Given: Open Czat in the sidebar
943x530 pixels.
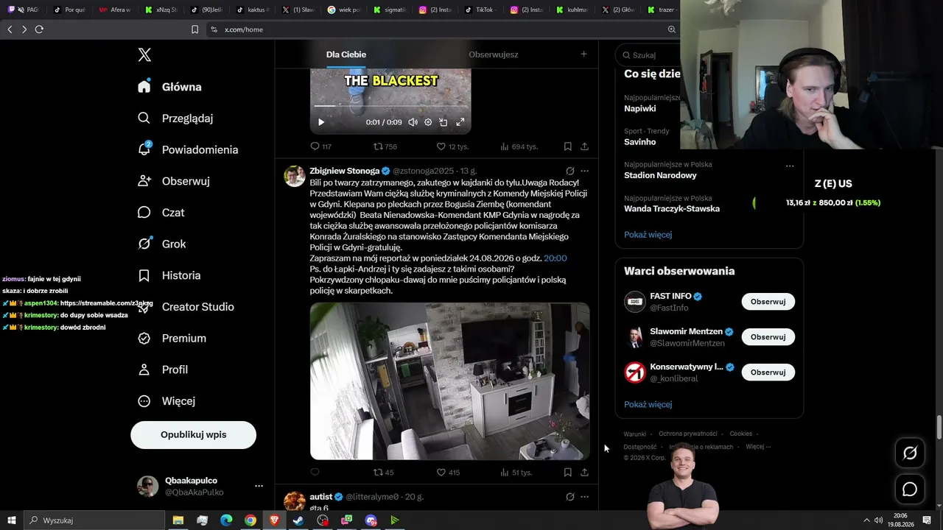Looking at the screenshot, I should coord(161,213).
